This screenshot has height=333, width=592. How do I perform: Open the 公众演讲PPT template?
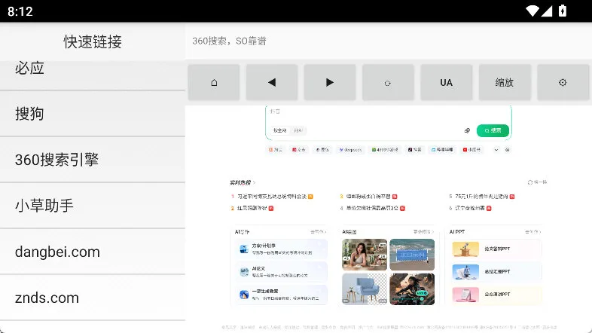(497, 294)
